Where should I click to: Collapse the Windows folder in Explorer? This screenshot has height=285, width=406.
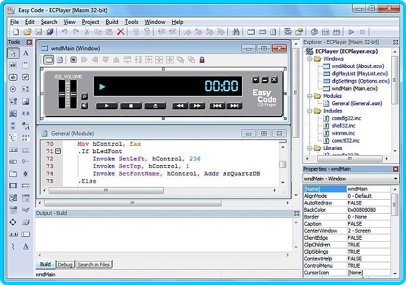309,59
